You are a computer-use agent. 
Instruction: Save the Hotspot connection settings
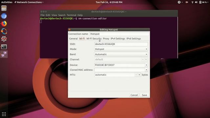click(x=144, y=95)
